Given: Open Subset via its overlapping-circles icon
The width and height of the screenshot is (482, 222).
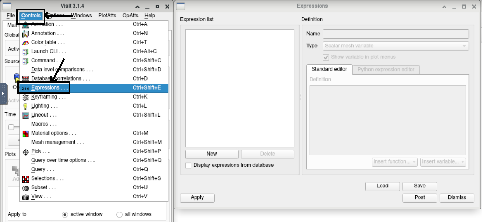Looking at the screenshot, I should pyautogui.click(x=26, y=188).
